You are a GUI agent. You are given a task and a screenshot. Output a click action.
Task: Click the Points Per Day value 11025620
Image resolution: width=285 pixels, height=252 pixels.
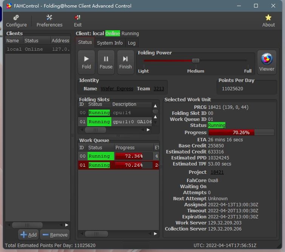tap(232, 89)
